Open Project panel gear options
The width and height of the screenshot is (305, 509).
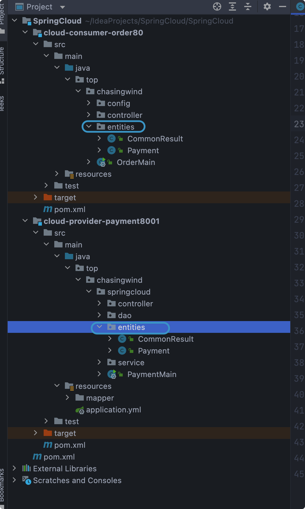[x=267, y=6]
